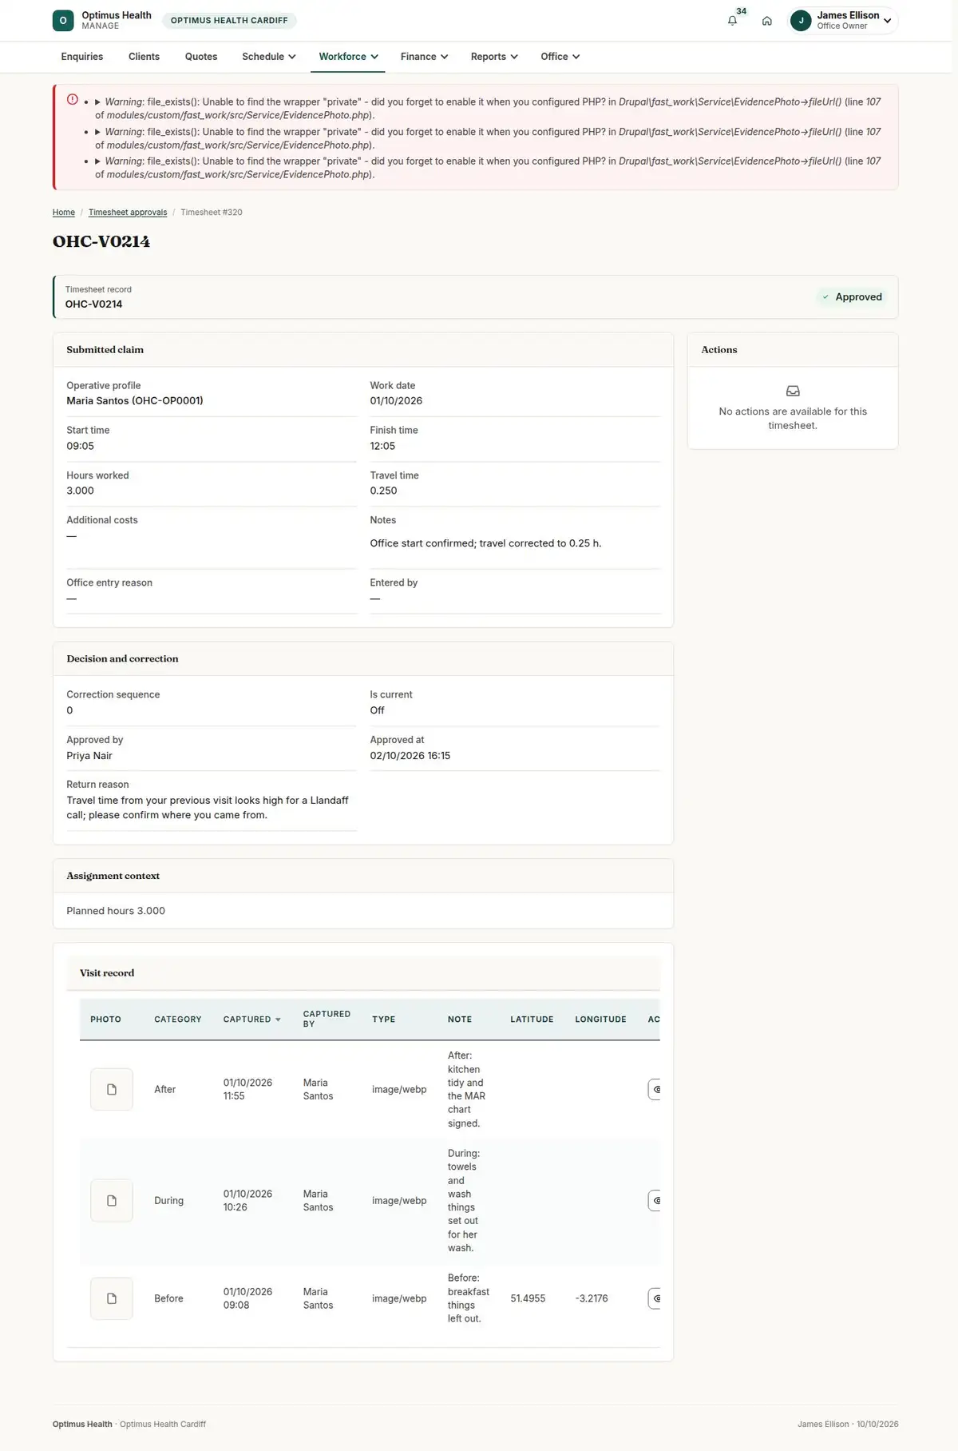The width and height of the screenshot is (958, 1451).
Task: Open Timesheet approvals breadcrumb link
Action: click(128, 213)
